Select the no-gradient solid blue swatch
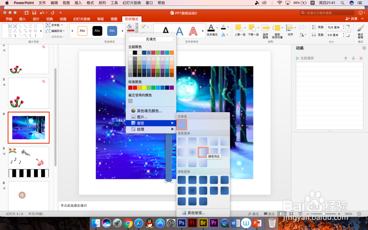The image size is (368, 230). 182,125
